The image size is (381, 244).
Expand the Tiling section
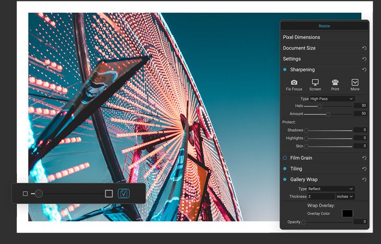(x=296, y=168)
